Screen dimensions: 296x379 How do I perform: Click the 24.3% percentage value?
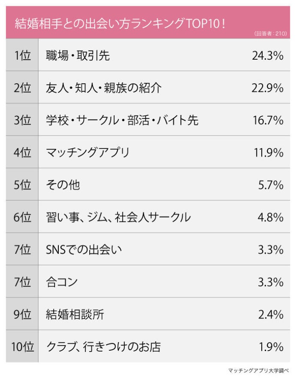(x=268, y=55)
